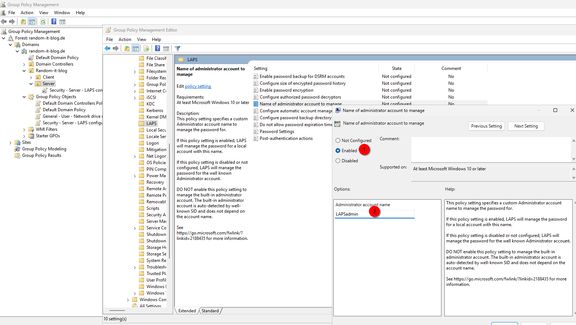Toggle console tree icon in Editor toolbar
This screenshot has height=325, width=576.
pos(136,49)
